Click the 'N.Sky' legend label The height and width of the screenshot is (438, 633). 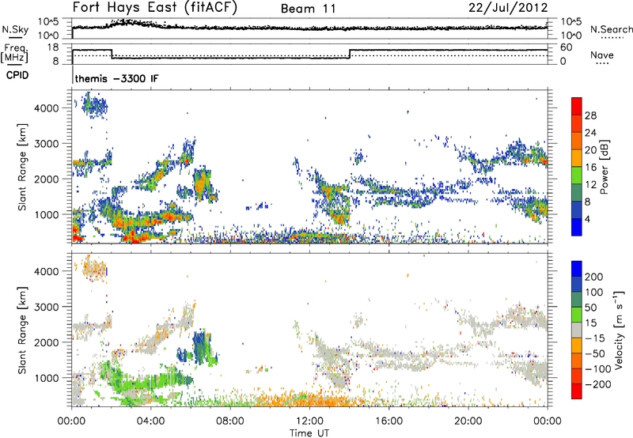coord(15,29)
